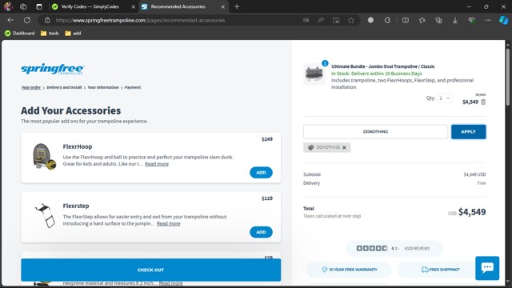Add page to favorites star icon

(x=351, y=20)
